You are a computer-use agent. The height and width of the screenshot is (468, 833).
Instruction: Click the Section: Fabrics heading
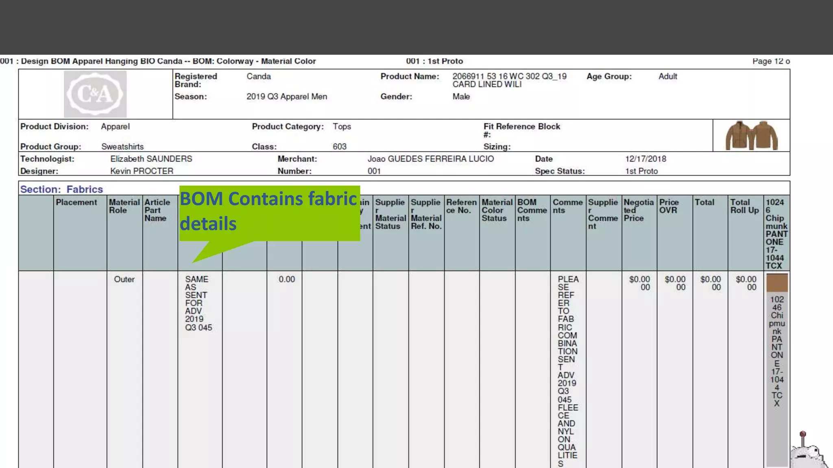61,189
